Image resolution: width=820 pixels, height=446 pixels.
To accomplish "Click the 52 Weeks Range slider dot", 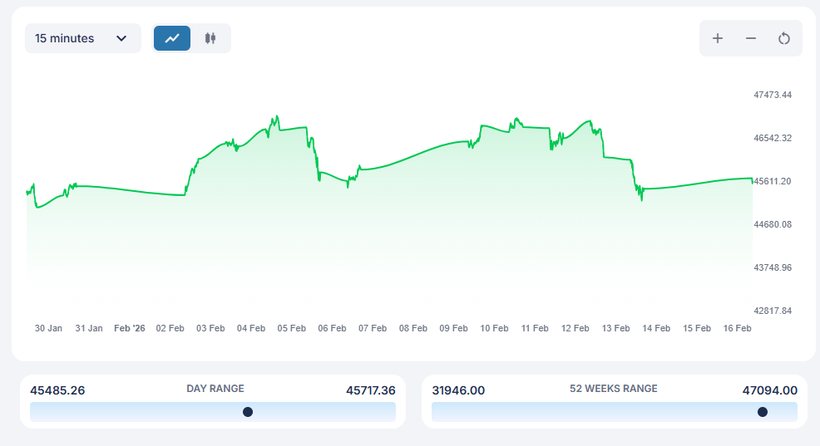I will pyautogui.click(x=763, y=412).
